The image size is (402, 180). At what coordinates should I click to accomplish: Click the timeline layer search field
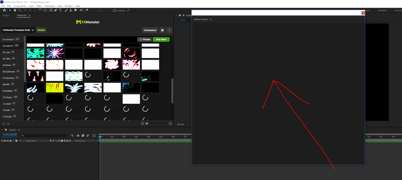click(x=44, y=135)
